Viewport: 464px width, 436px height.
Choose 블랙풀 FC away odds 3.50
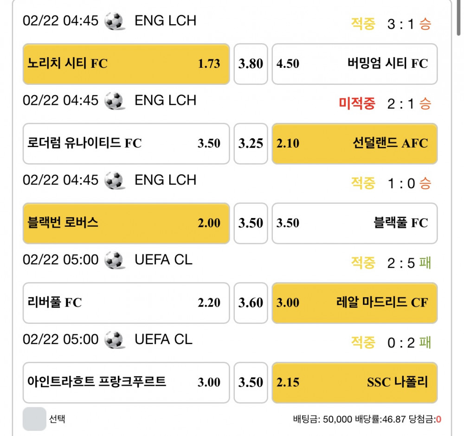point(354,223)
